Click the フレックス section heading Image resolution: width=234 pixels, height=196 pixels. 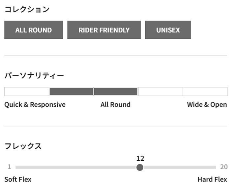(x=23, y=146)
